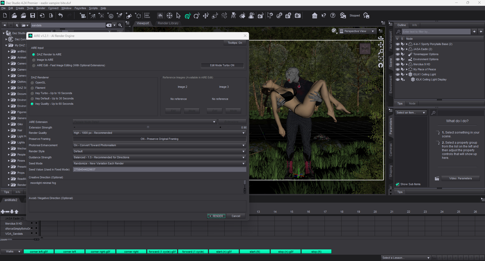The image size is (485, 261).
Task: Open the Photoreal Enhancement dropdown
Action: coord(159,145)
